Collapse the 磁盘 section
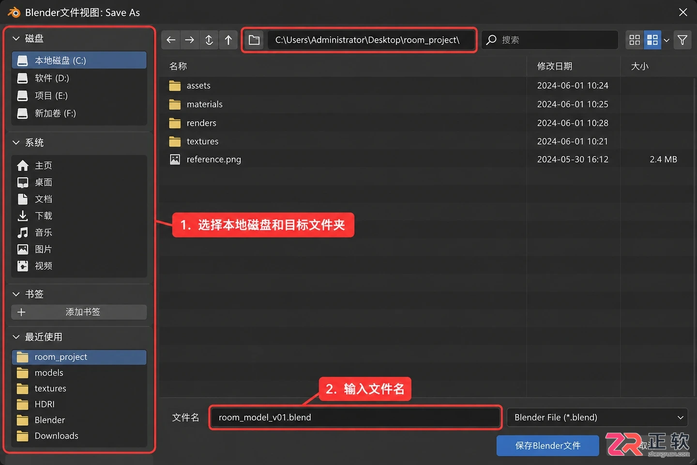Image resolution: width=697 pixels, height=465 pixels. [x=16, y=38]
